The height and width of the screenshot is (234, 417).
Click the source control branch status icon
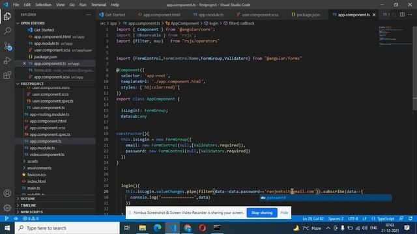pyautogui.click(x=7, y=218)
